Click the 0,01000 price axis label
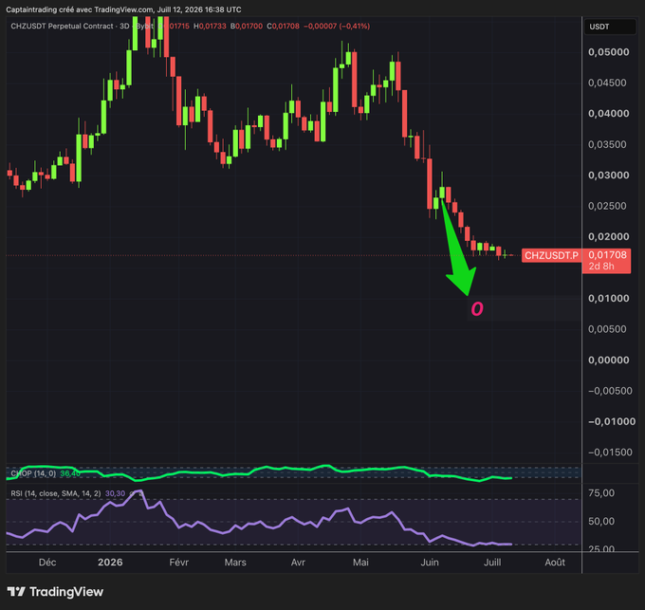This screenshot has width=645, height=610. [x=608, y=298]
